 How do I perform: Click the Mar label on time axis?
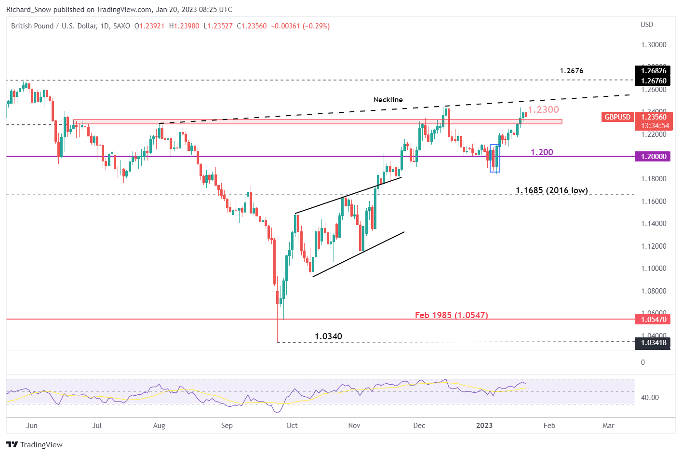point(608,426)
